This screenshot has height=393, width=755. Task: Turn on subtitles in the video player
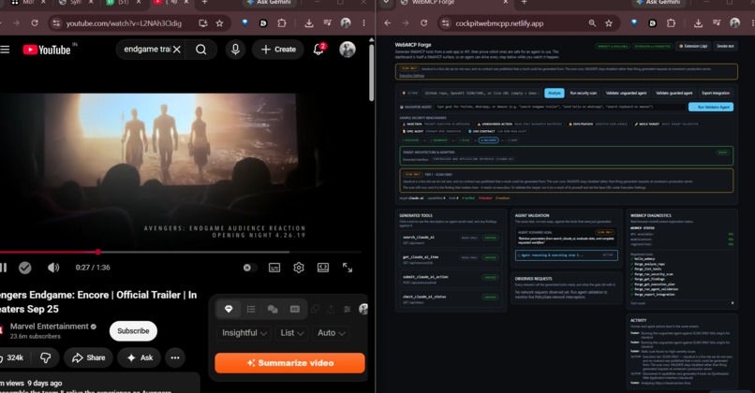coord(274,268)
